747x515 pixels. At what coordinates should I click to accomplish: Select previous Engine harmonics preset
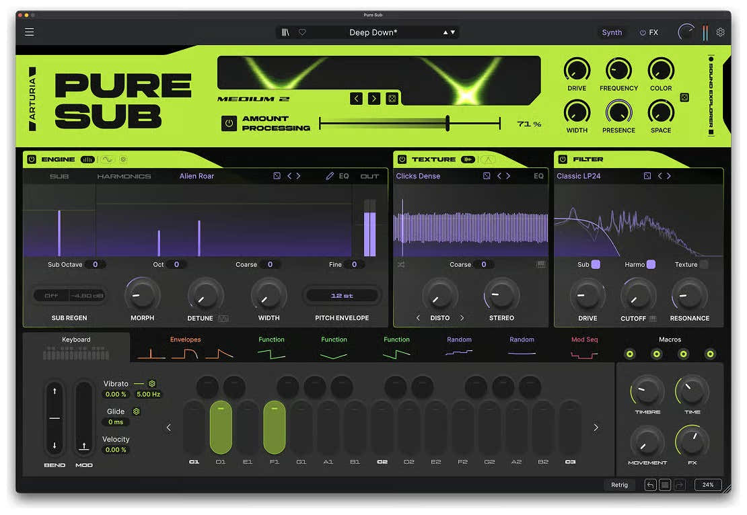tap(289, 176)
